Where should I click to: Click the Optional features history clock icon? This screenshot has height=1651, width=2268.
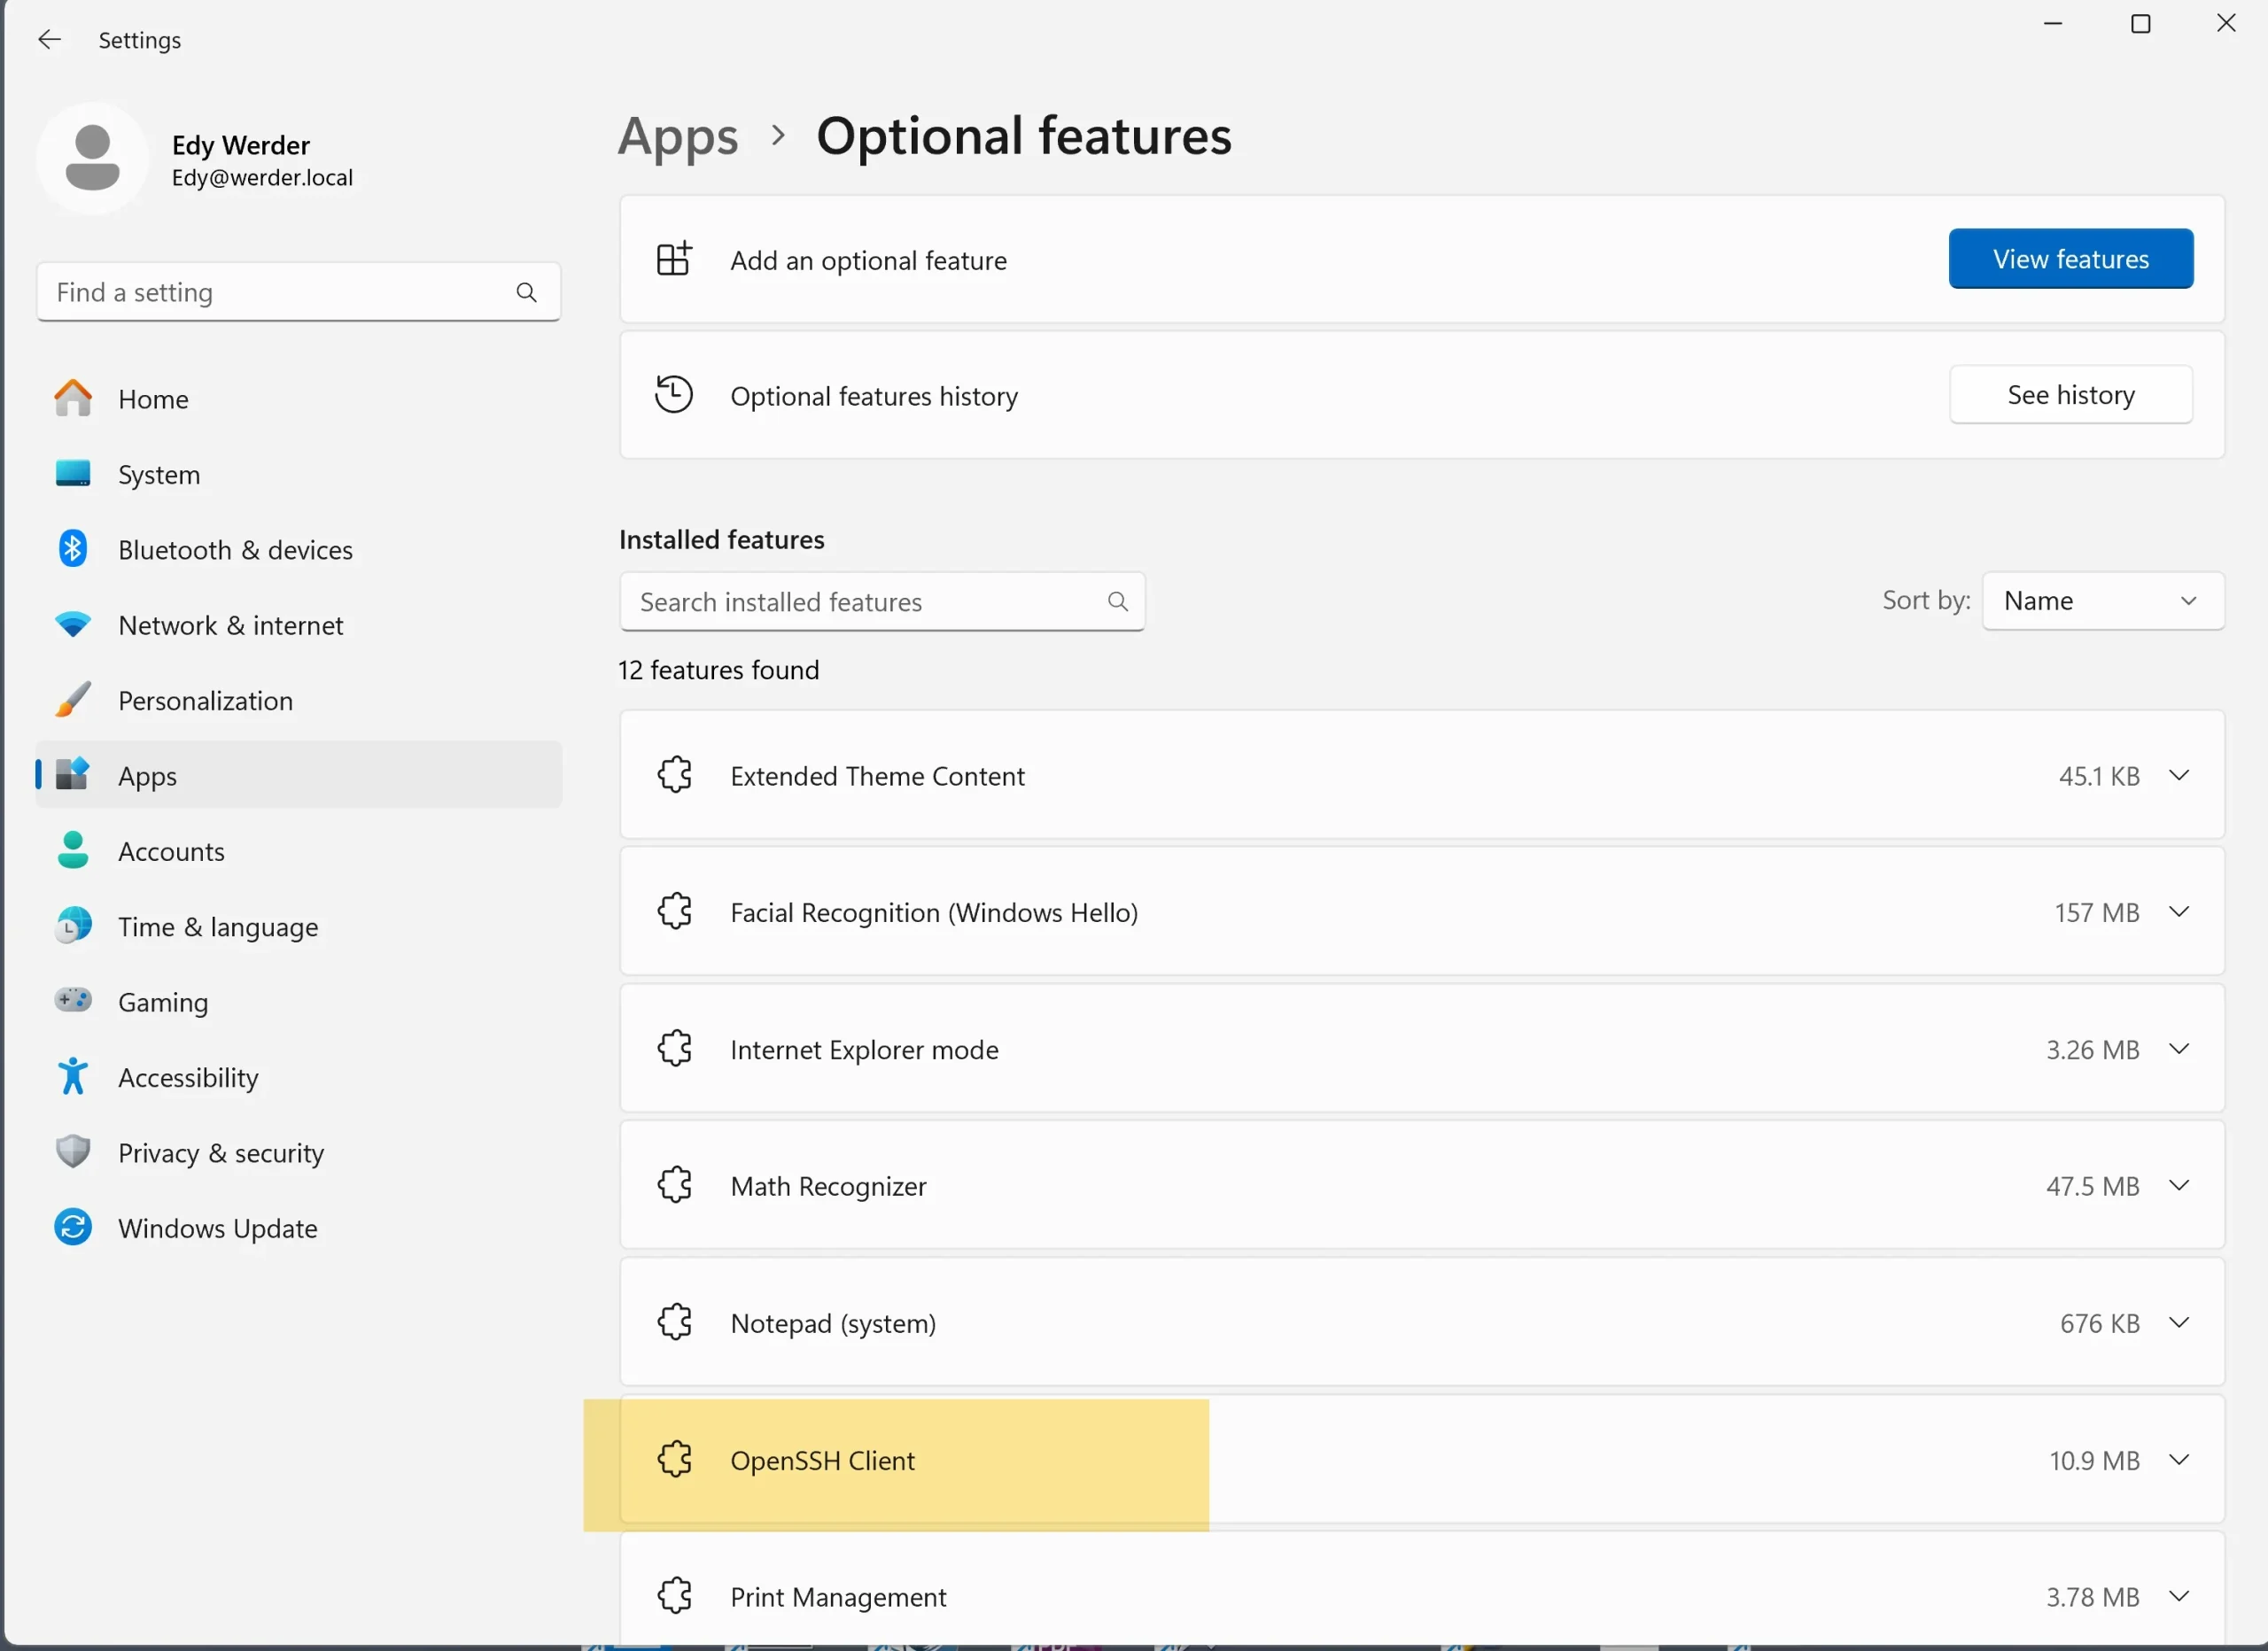click(674, 395)
